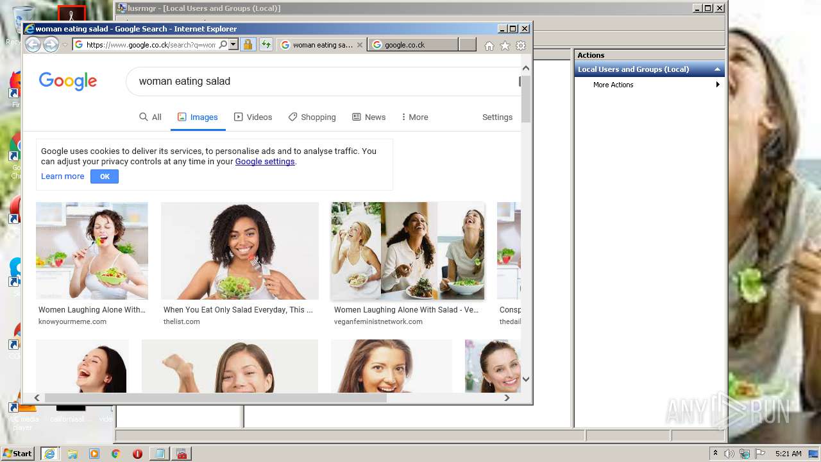Select the Images tab

[x=198, y=117]
